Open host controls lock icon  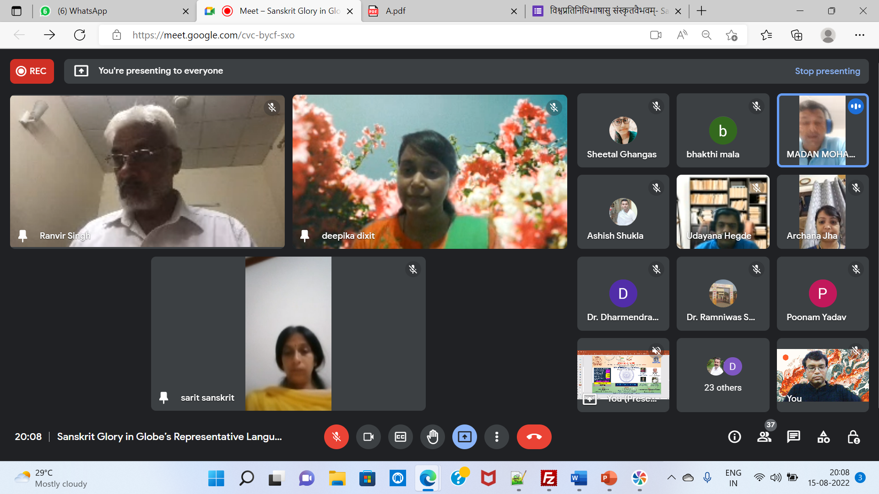(x=853, y=437)
